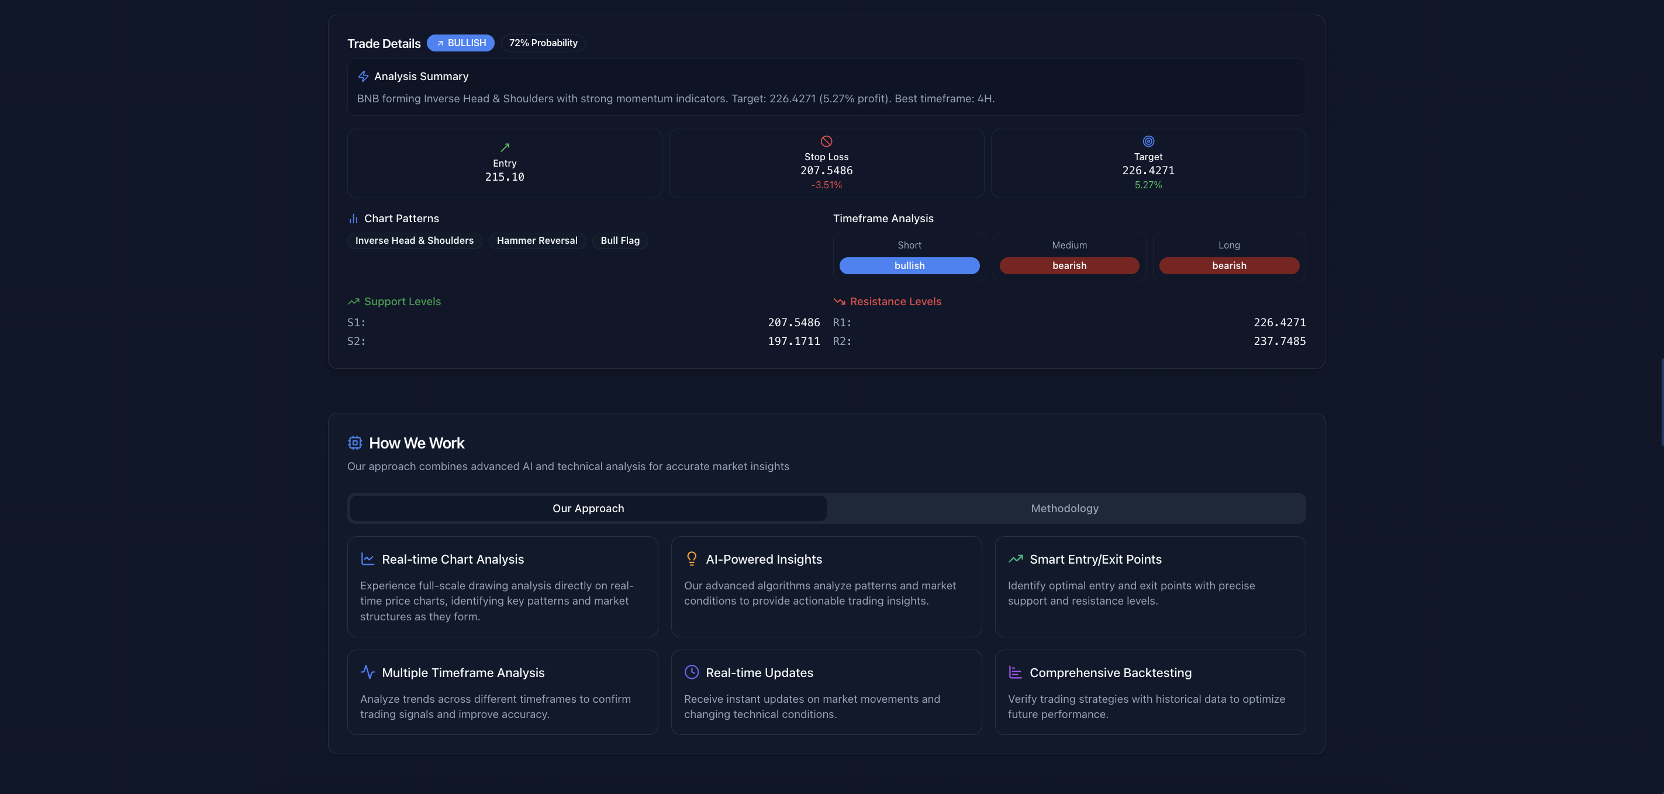1664x794 pixels.
Task: Click the Short timeframe bullish bar
Action: 909,265
